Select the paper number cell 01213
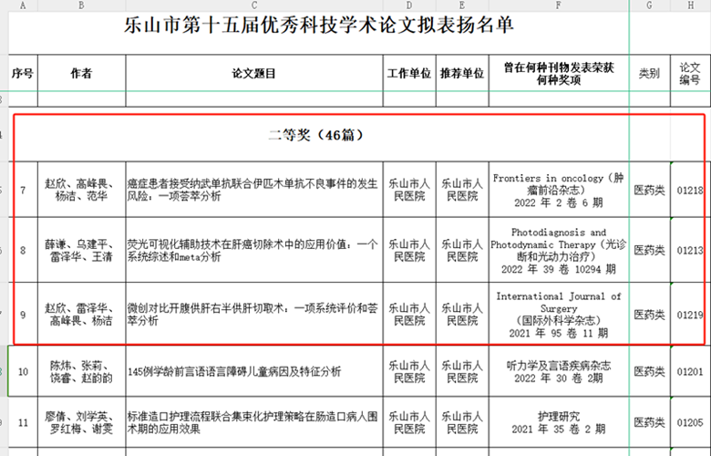Screen dimensions: 711x456 (690, 250)
